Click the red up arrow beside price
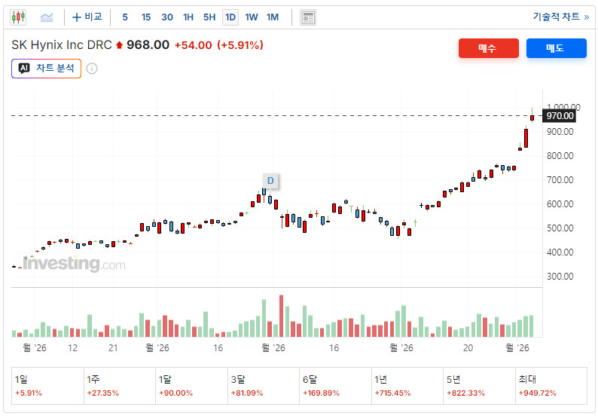The image size is (598, 416). click(119, 45)
